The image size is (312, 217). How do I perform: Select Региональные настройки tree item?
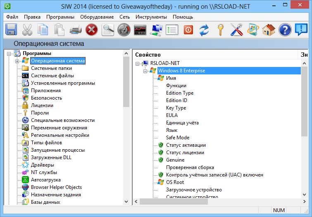tap(60, 135)
